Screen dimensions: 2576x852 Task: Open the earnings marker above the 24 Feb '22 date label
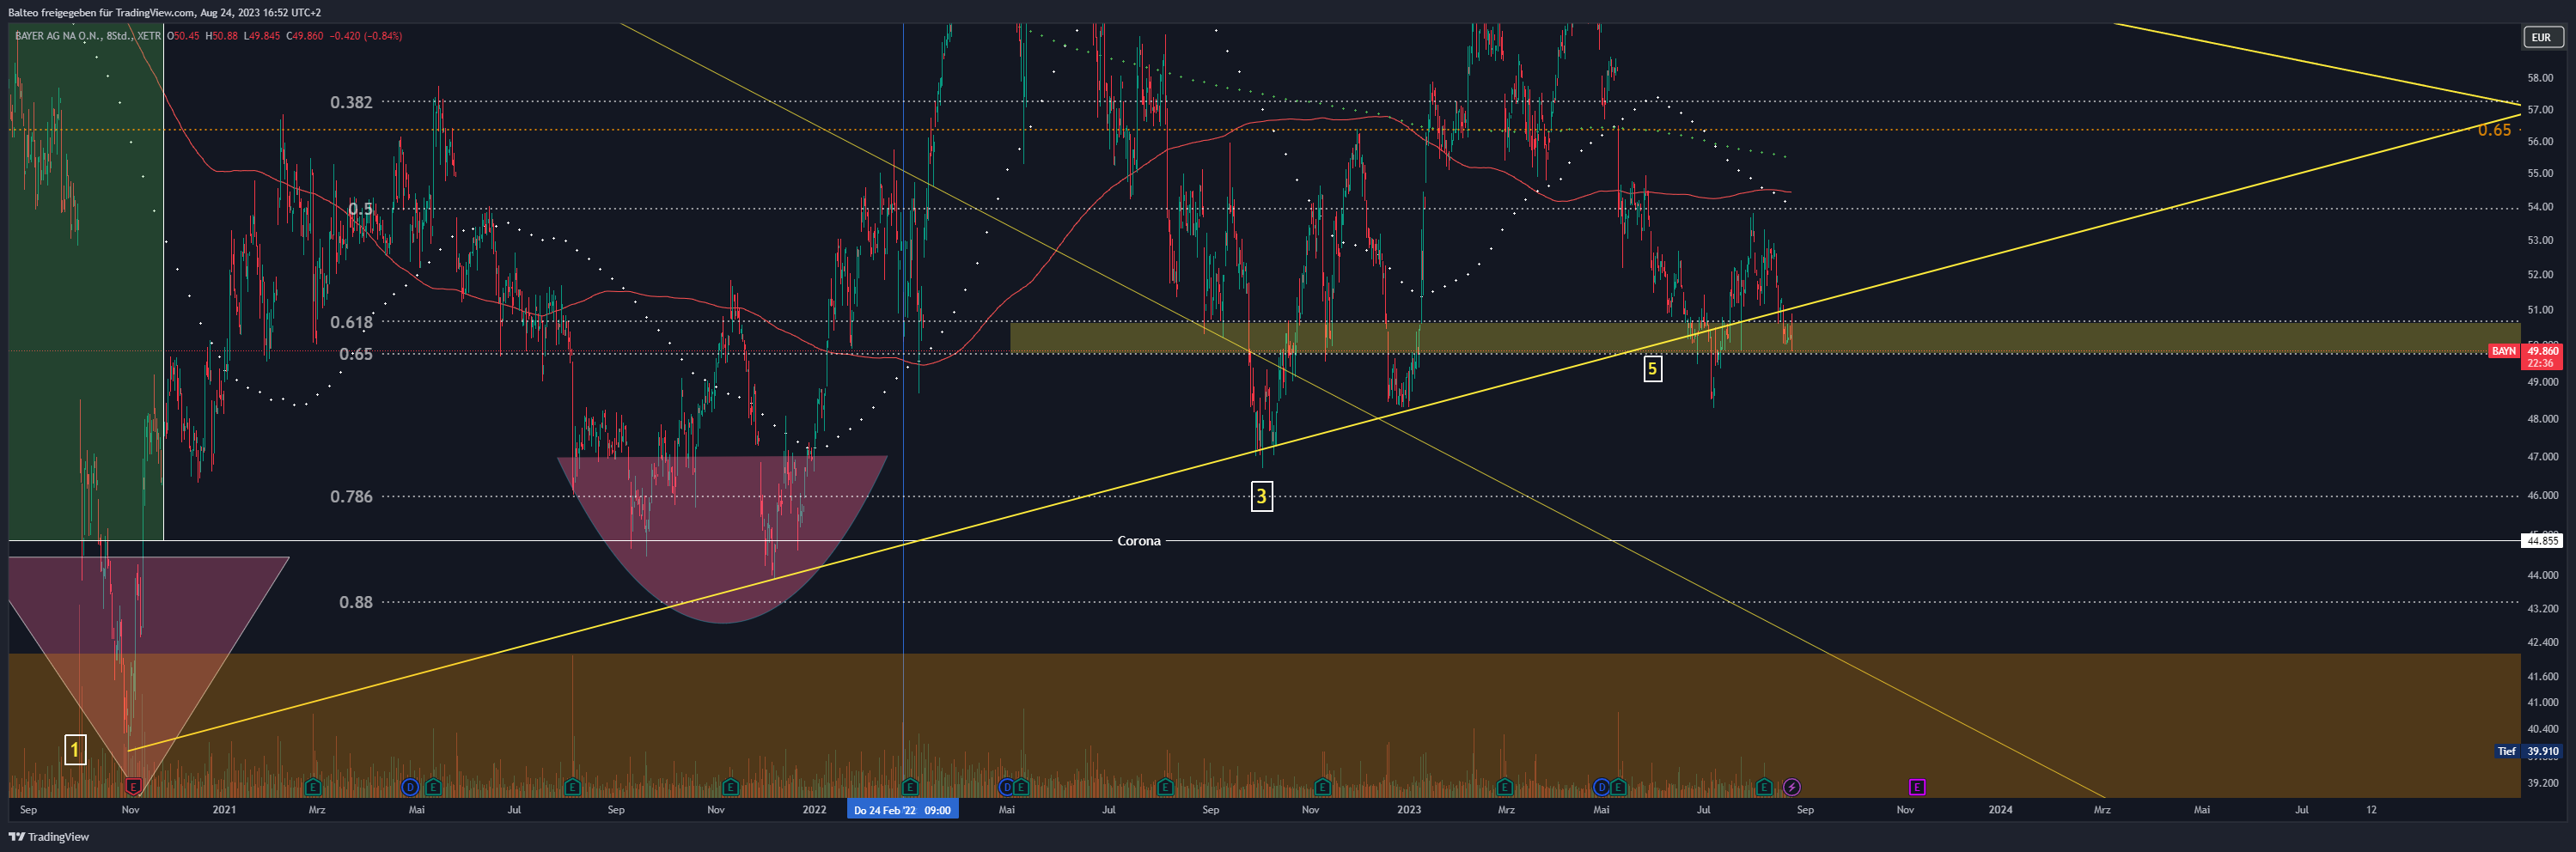click(910, 787)
